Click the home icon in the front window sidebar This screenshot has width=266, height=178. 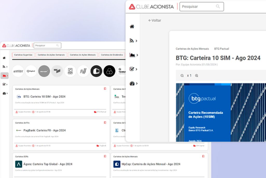pyautogui.click(x=132, y=27)
